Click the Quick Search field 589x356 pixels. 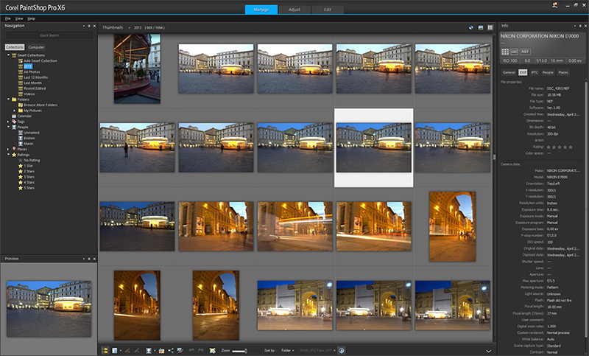[49, 35]
